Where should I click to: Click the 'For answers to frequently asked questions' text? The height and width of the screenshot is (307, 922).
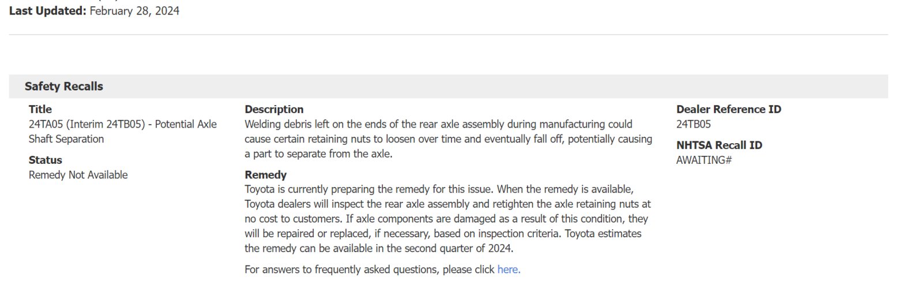tap(370, 269)
